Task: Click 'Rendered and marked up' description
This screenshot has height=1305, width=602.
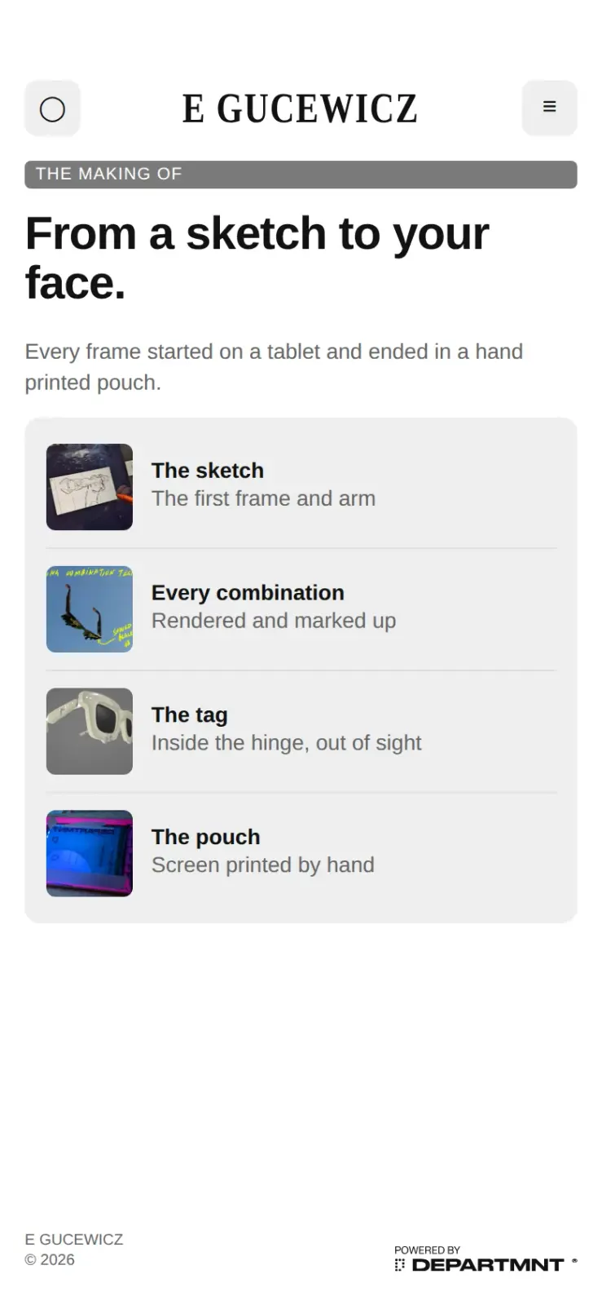Action: pyautogui.click(x=274, y=621)
